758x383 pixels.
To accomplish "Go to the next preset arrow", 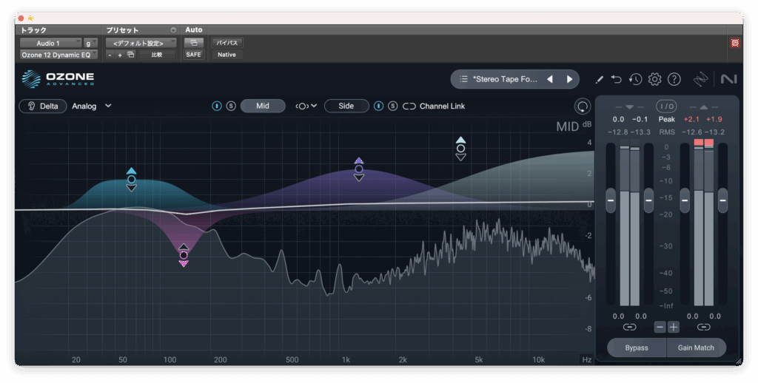I will pyautogui.click(x=569, y=79).
